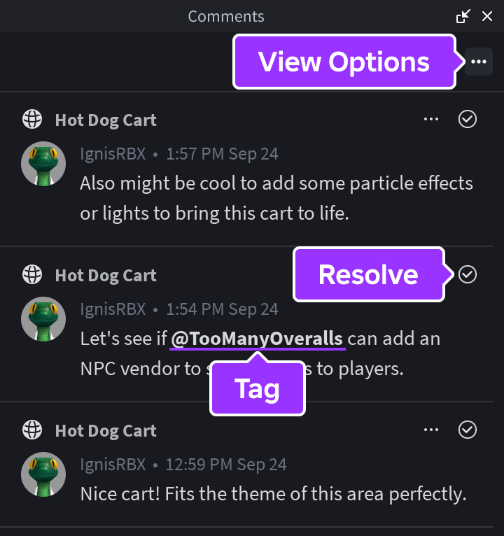The image size is (504, 536).
Task: Click IgnisRBX avatar on 12:59 PM comment
Action: [x=43, y=474]
